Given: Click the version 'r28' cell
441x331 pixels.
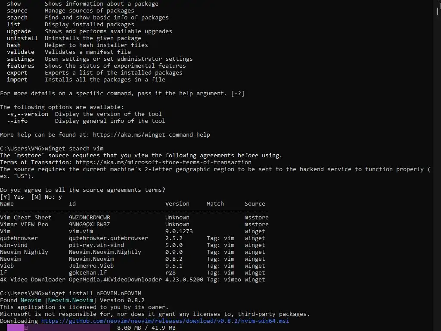Looking at the screenshot, I should click(x=171, y=273).
